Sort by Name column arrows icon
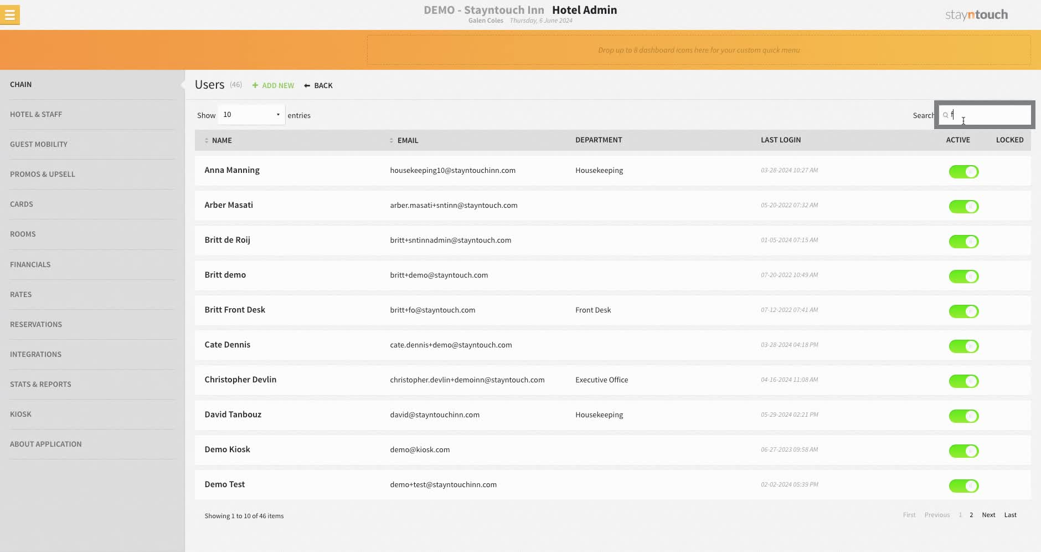This screenshot has width=1041, height=552. [207, 140]
